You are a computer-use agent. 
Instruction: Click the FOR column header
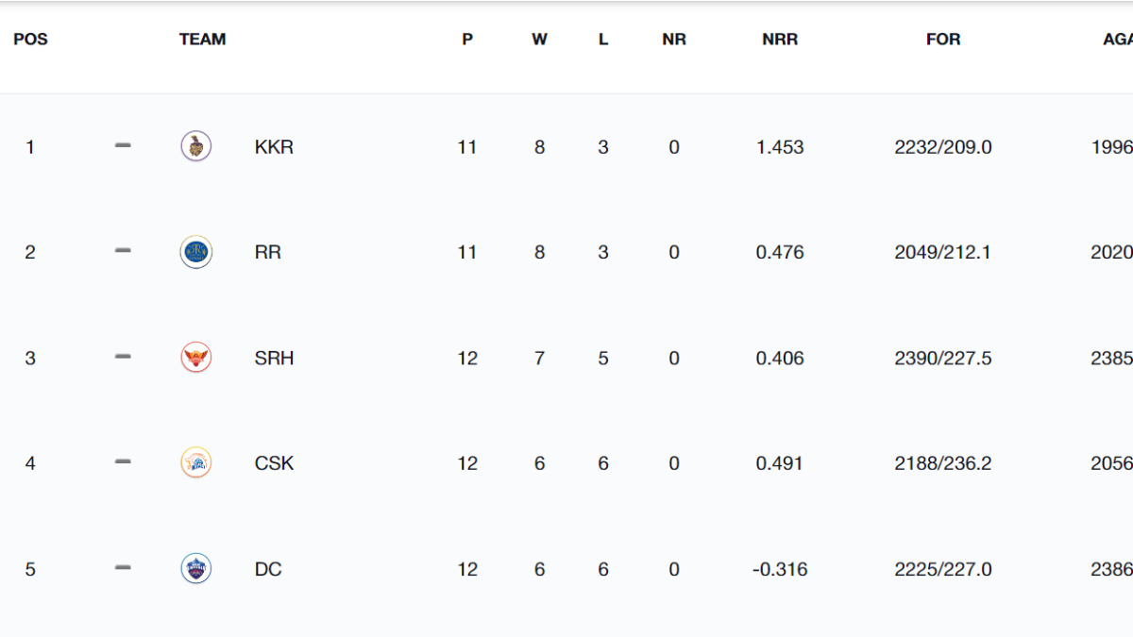coord(943,40)
